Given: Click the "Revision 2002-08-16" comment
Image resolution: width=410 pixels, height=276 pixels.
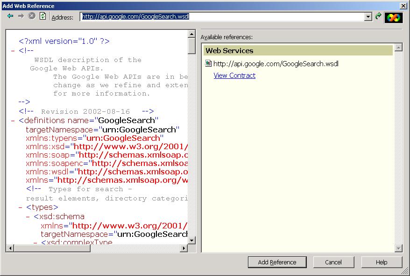Looking at the screenshot, I should click(85, 111).
